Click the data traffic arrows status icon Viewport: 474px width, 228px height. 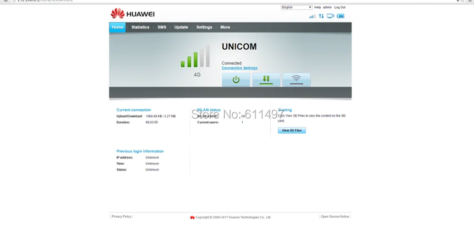(321, 16)
